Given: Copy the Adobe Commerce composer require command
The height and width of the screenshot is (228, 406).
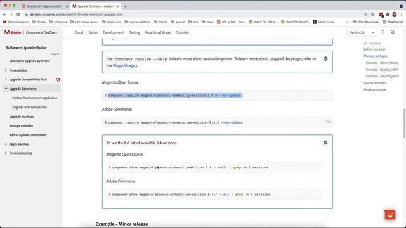Looking at the screenshot, I should coord(328,122).
